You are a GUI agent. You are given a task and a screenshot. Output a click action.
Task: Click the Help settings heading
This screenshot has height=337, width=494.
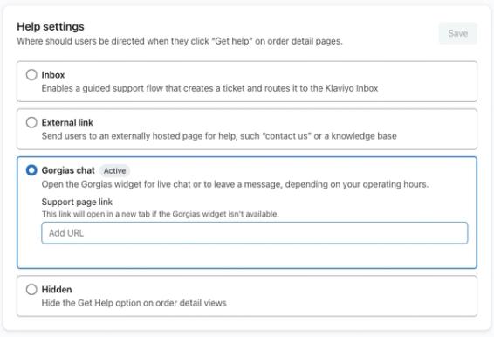tap(51, 26)
